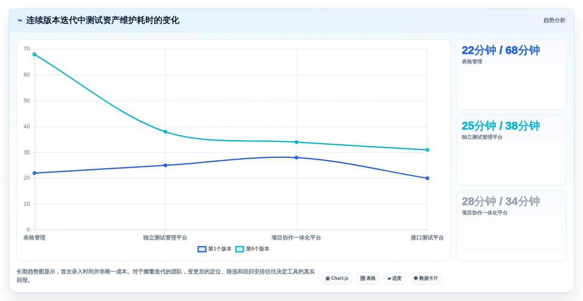This screenshot has width=583, height=301.
Task: Click the blue data point at 25 for 独立测试管理平台
Action: pyautogui.click(x=165, y=166)
